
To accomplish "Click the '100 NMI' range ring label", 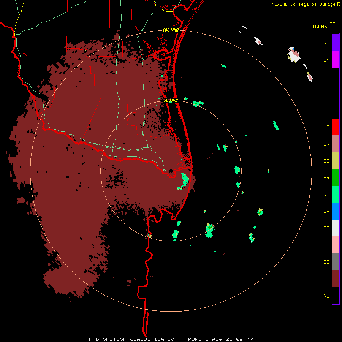I will tap(171, 30).
